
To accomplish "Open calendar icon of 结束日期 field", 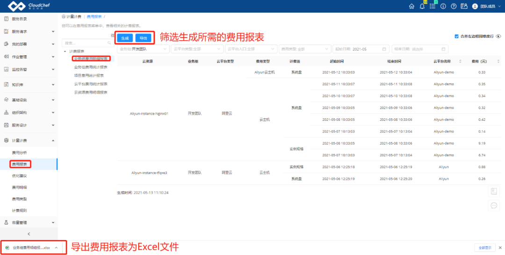I will coord(443,49).
